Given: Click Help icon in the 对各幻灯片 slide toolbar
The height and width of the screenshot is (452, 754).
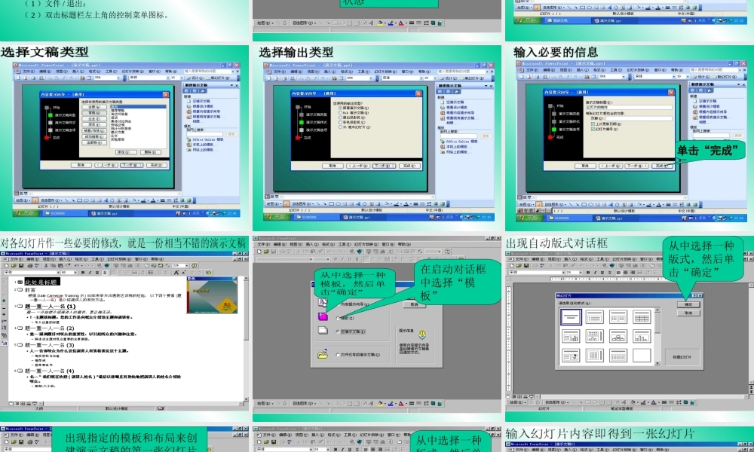Looking at the screenshot, I should point(195,266).
